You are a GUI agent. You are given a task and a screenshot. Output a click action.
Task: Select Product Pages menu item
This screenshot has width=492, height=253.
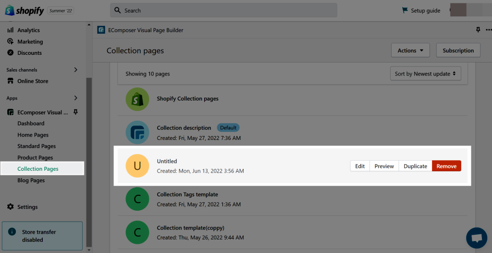click(x=35, y=157)
